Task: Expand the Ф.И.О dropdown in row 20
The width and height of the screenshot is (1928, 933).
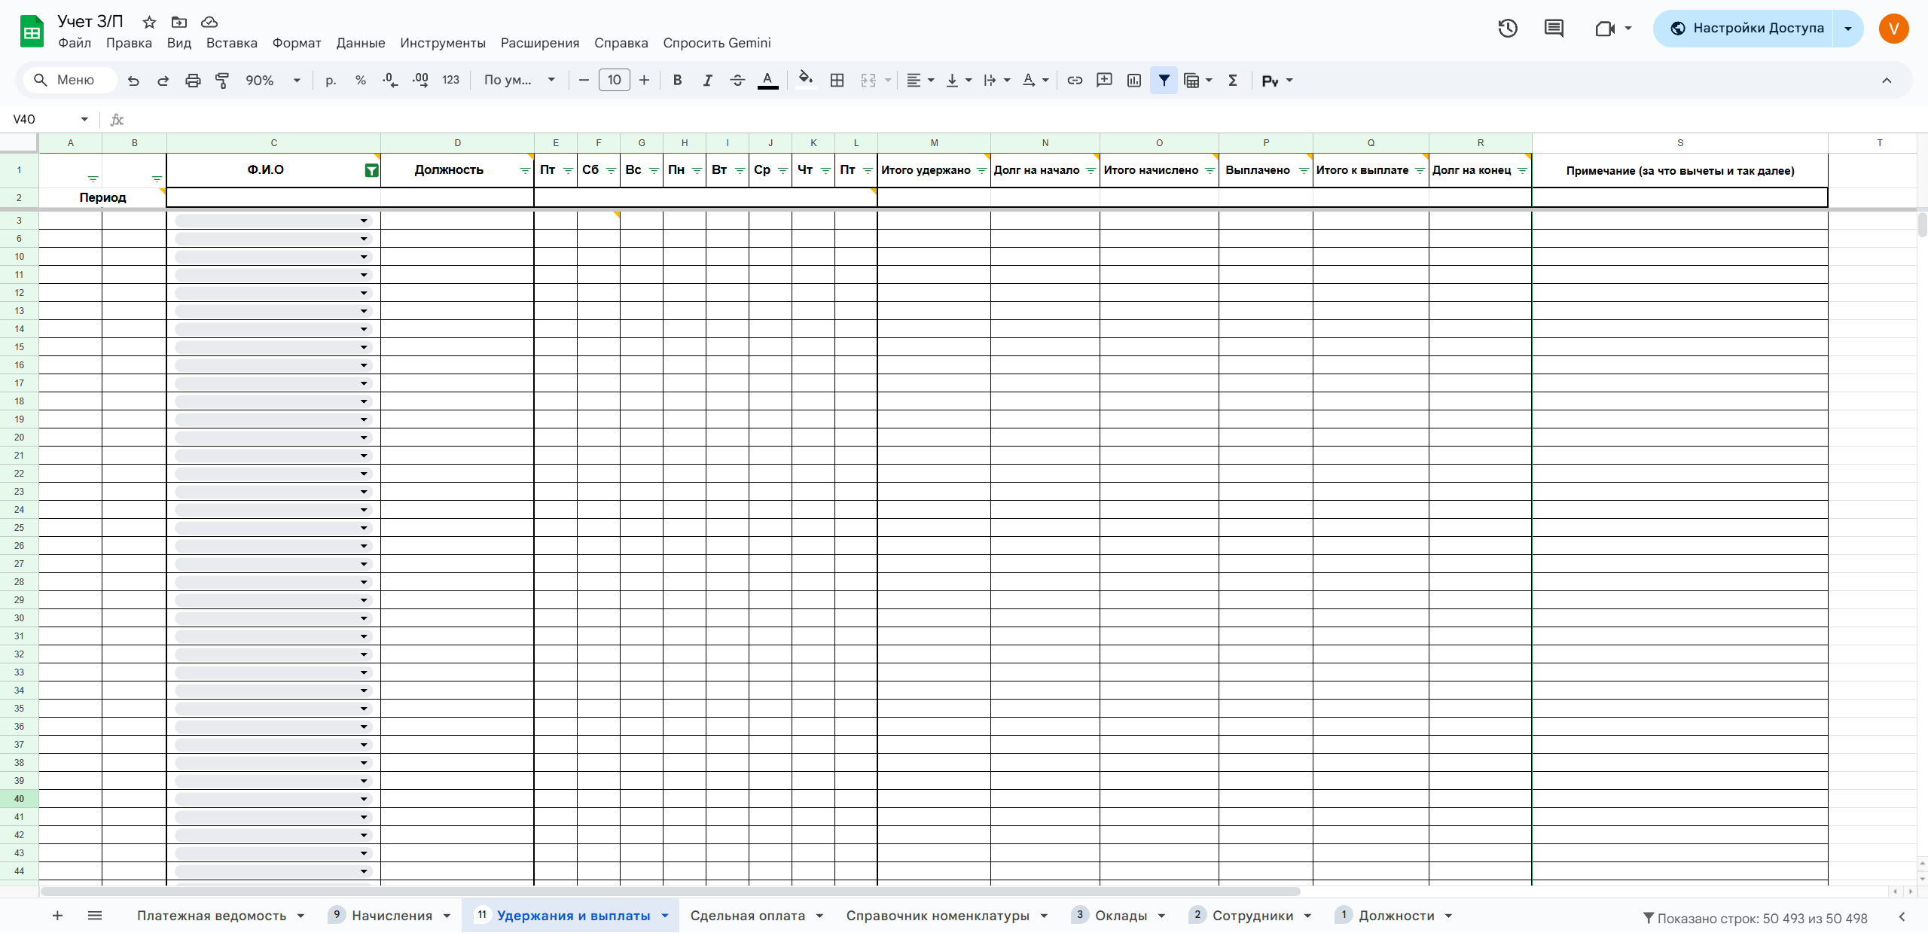Action: tap(364, 438)
